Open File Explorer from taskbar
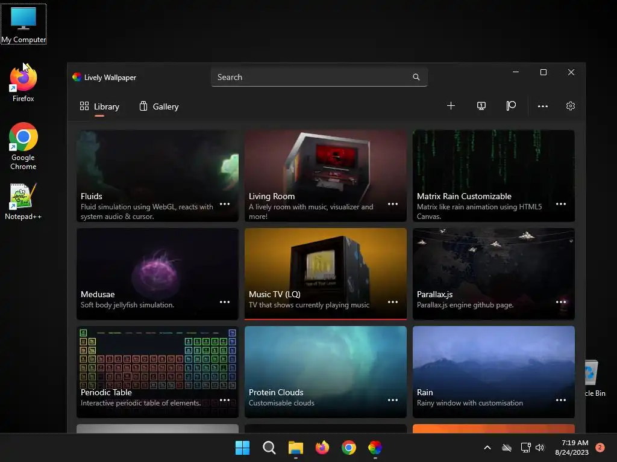 coord(295,448)
